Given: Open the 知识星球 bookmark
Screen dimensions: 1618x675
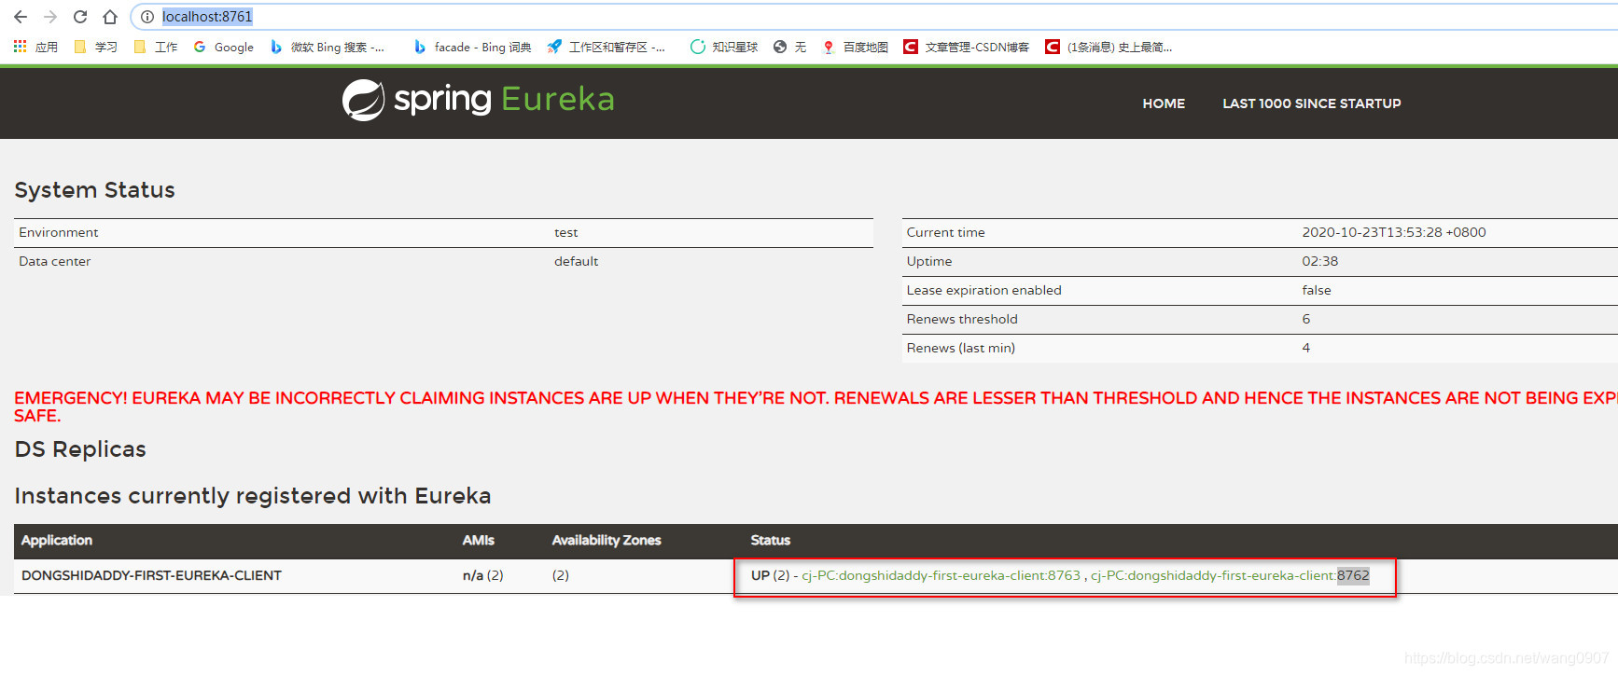Looking at the screenshot, I should tap(724, 47).
